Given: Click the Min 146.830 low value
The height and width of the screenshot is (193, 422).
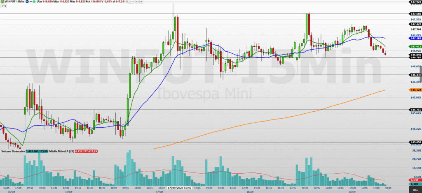Looking at the screenshot, I should click(x=77, y=2).
